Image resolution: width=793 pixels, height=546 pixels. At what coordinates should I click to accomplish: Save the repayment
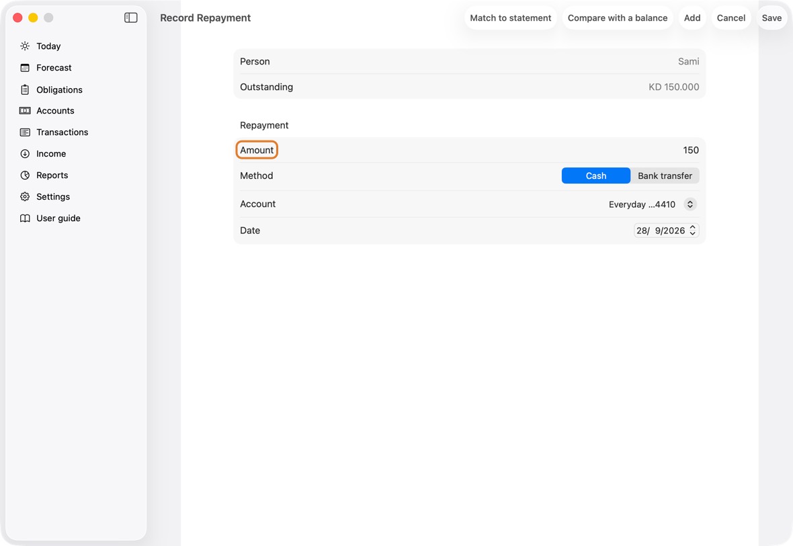tap(771, 17)
